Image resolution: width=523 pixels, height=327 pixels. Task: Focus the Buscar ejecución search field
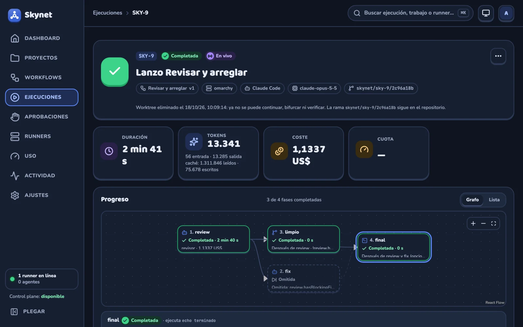click(410, 13)
